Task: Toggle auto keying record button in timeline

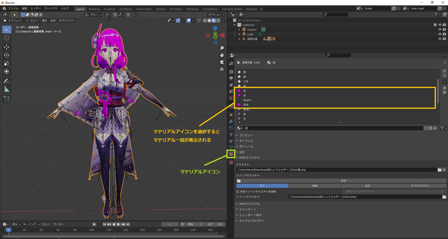Action: tap(94, 224)
